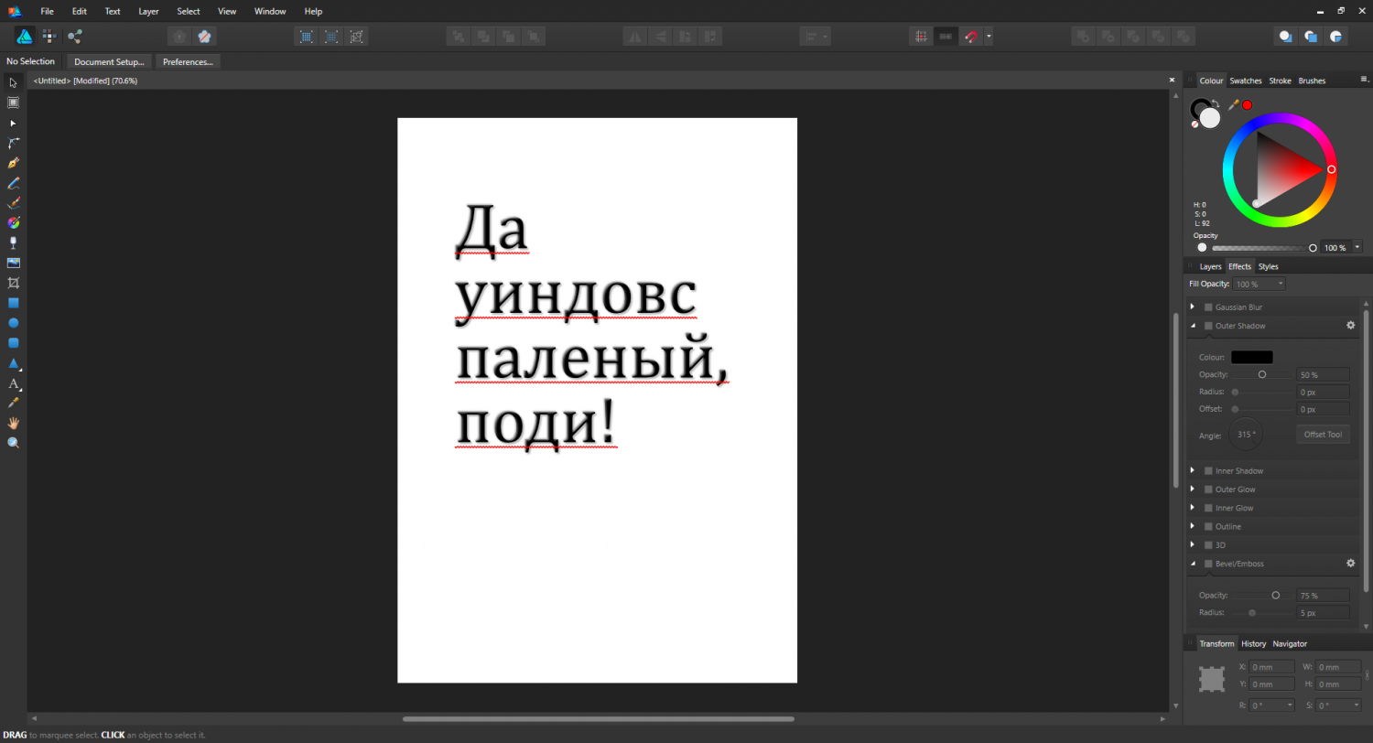Select the Rectangle tool
1373x743 pixels.
(x=13, y=303)
